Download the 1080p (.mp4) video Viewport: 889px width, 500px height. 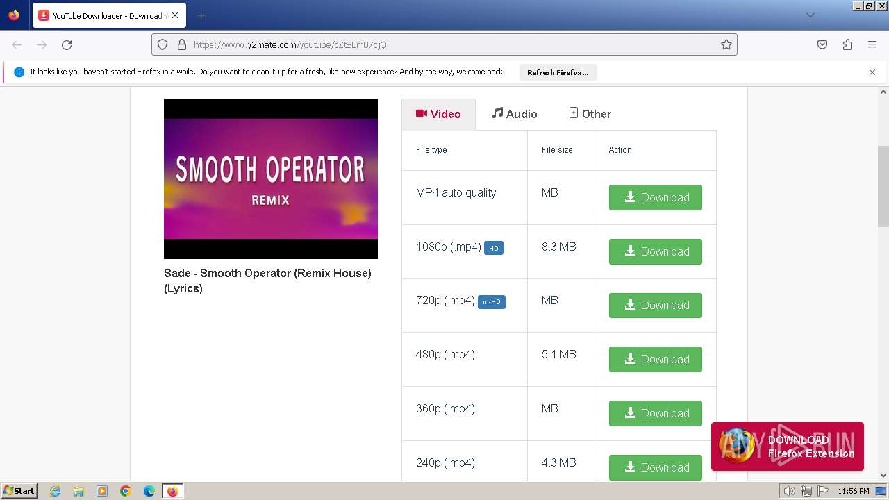tap(656, 251)
